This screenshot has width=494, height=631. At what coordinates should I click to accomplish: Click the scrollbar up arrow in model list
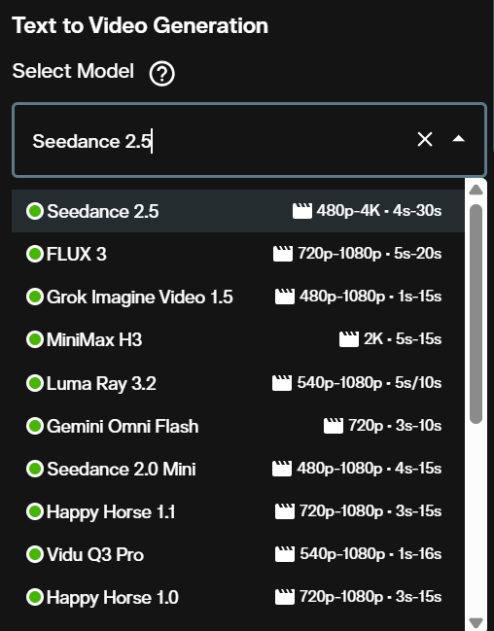[x=476, y=190]
